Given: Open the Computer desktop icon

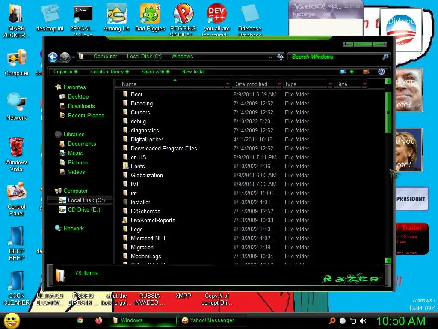Looking at the screenshot, I should pos(17,63).
